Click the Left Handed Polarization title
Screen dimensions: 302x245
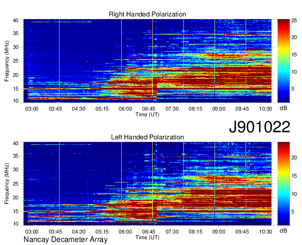tap(147, 137)
